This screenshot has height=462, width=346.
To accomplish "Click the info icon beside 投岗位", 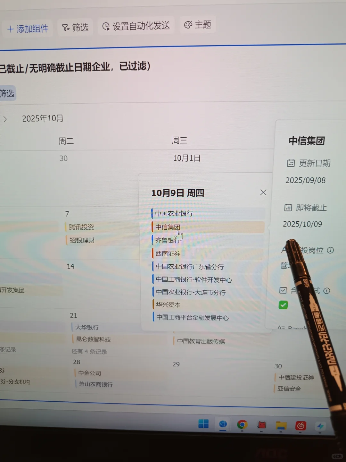I will tap(330, 250).
